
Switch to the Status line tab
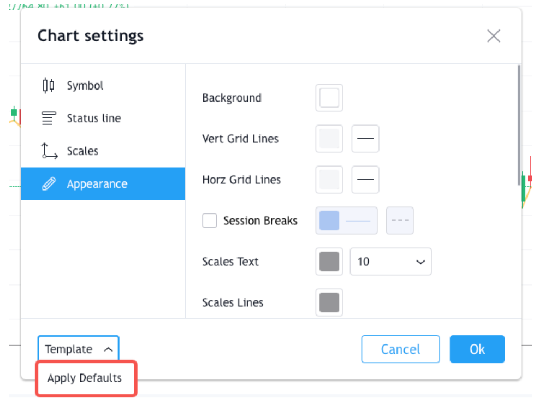(94, 118)
